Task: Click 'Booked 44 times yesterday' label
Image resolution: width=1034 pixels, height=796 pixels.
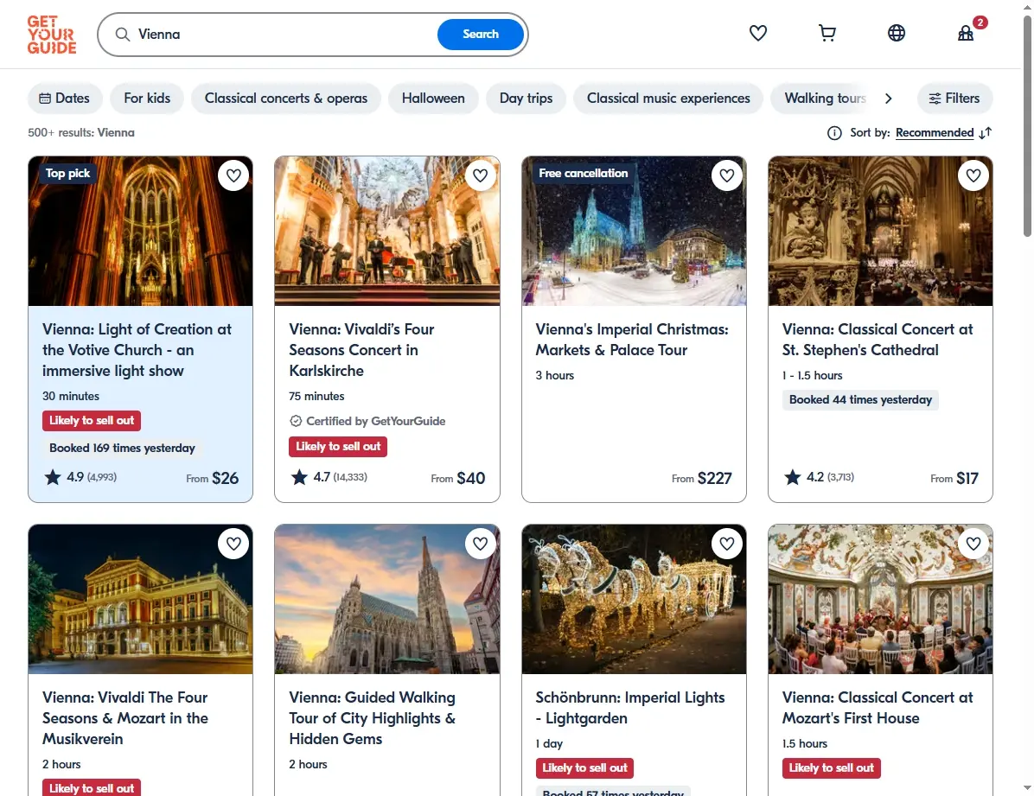Action: pyautogui.click(x=860, y=399)
